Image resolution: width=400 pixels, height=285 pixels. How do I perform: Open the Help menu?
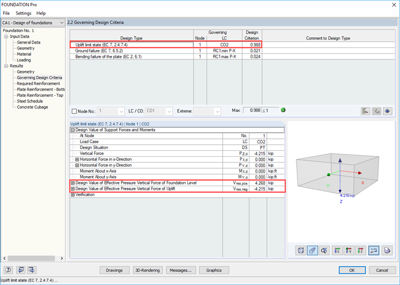(41, 13)
